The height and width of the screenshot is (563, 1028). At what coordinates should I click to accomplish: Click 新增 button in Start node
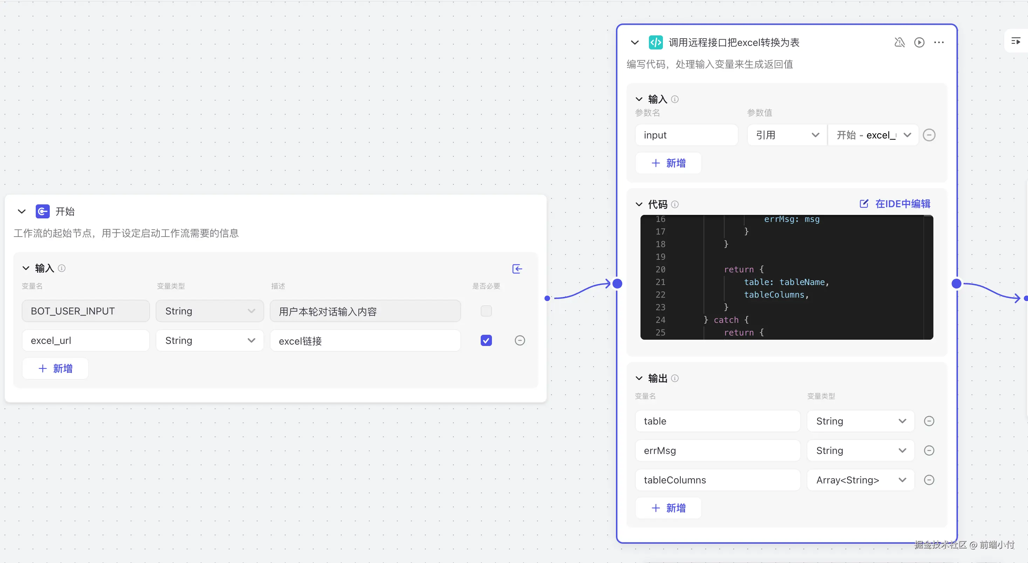(55, 368)
